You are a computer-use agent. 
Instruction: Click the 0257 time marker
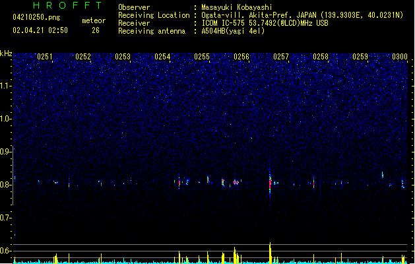point(281,57)
